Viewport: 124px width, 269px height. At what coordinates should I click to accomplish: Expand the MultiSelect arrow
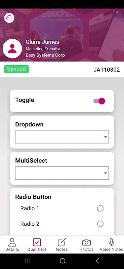point(106,173)
